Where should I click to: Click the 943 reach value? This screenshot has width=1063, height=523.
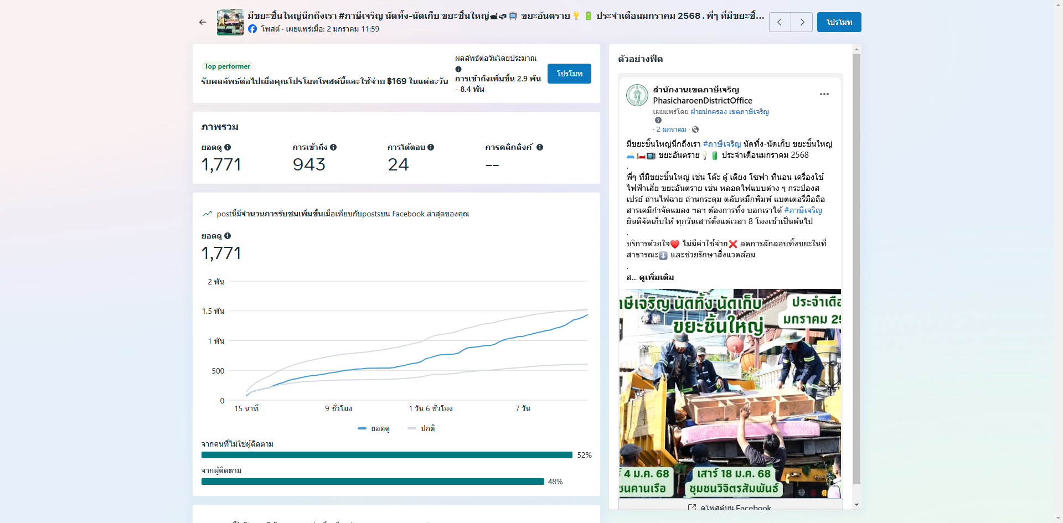tap(309, 164)
